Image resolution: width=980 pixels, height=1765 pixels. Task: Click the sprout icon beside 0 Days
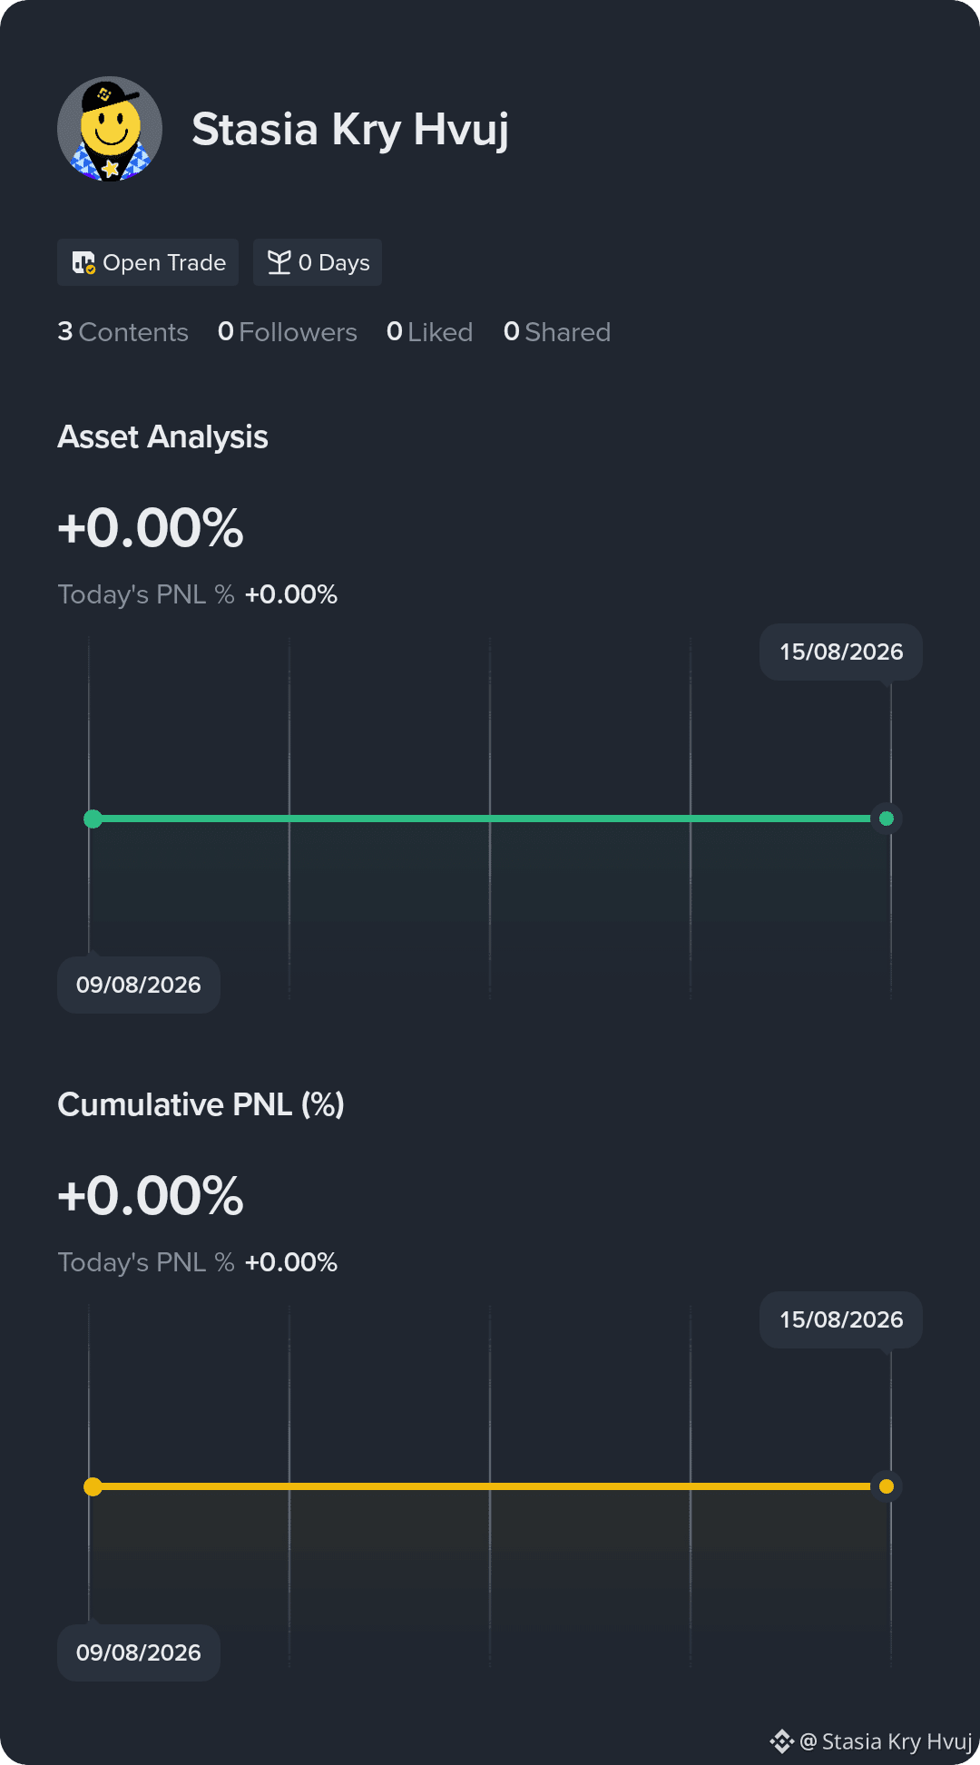(x=279, y=262)
